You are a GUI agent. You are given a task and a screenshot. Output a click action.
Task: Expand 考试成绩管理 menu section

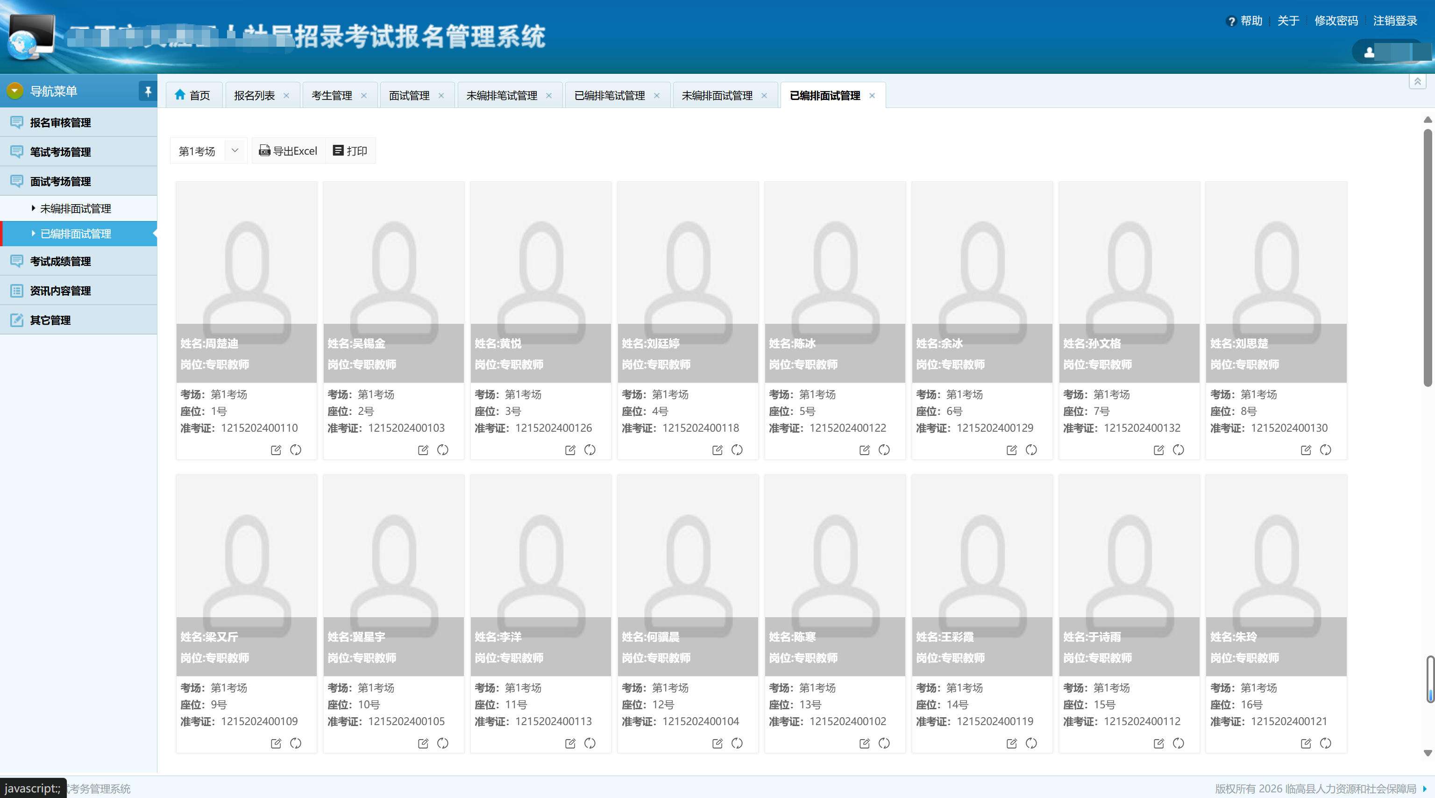point(78,261)
